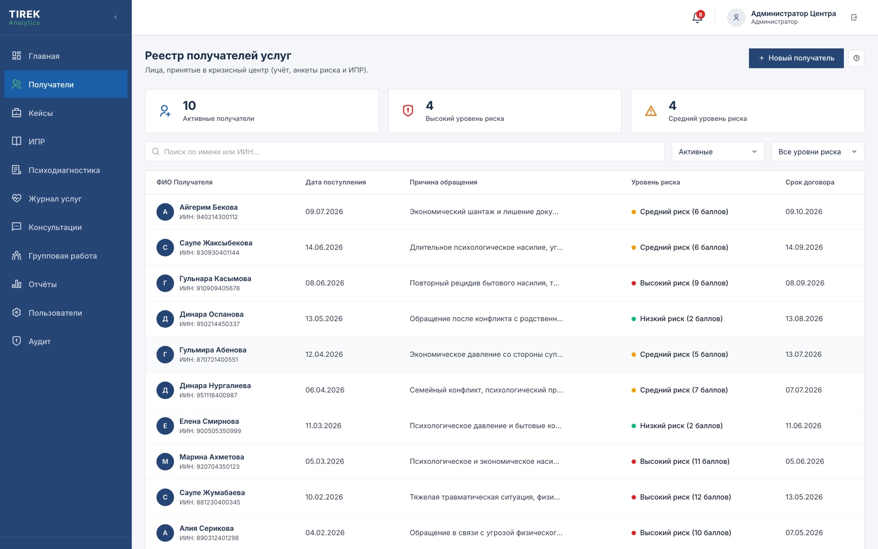Click the search by name or ИИН field
The image size is (878, 549).
tap(405, 152)
